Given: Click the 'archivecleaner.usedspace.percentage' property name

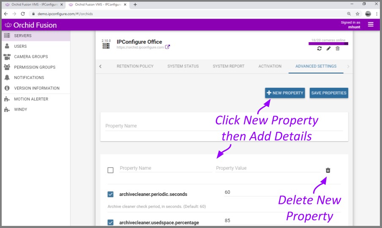Looking at the screenshot, I should click(x=159, y=223).
